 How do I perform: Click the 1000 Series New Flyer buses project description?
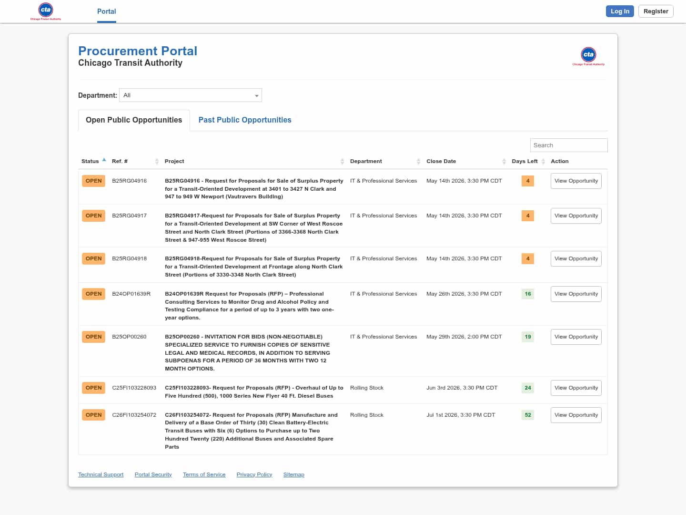pyautogui.click(x=254, y=392)
